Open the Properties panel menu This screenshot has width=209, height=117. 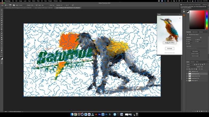pos(208,32)
